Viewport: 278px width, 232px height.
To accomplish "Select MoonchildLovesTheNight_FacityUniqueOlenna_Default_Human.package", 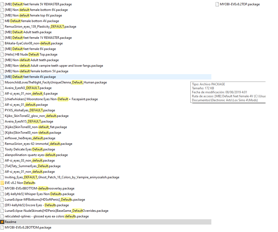I will point(56,82).
